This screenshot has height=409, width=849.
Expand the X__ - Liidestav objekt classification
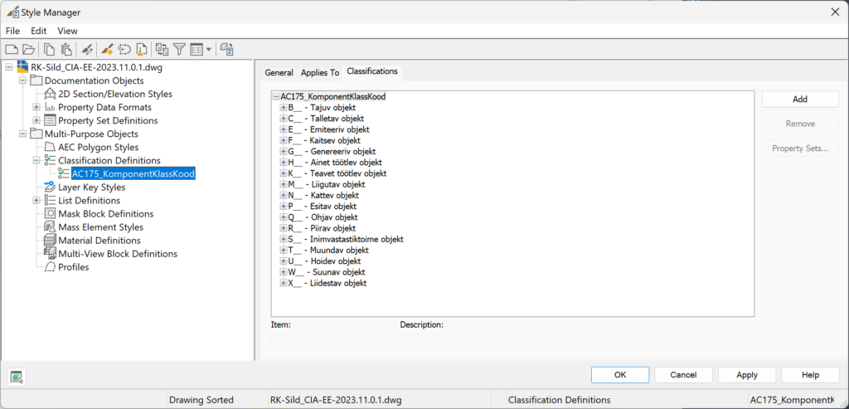tap(284, 283)
